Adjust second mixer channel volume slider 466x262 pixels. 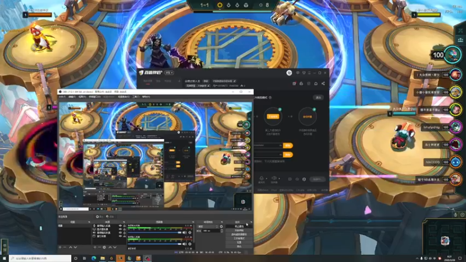pos(154,244)
